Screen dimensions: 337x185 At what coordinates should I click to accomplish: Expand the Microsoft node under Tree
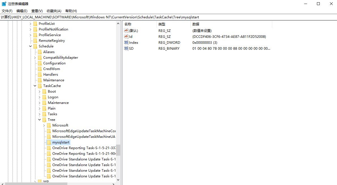click(x=44, y=125)
